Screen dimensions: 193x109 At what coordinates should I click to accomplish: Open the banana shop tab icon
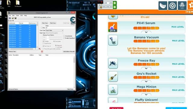pyautogui.click(x=163, y=5)
